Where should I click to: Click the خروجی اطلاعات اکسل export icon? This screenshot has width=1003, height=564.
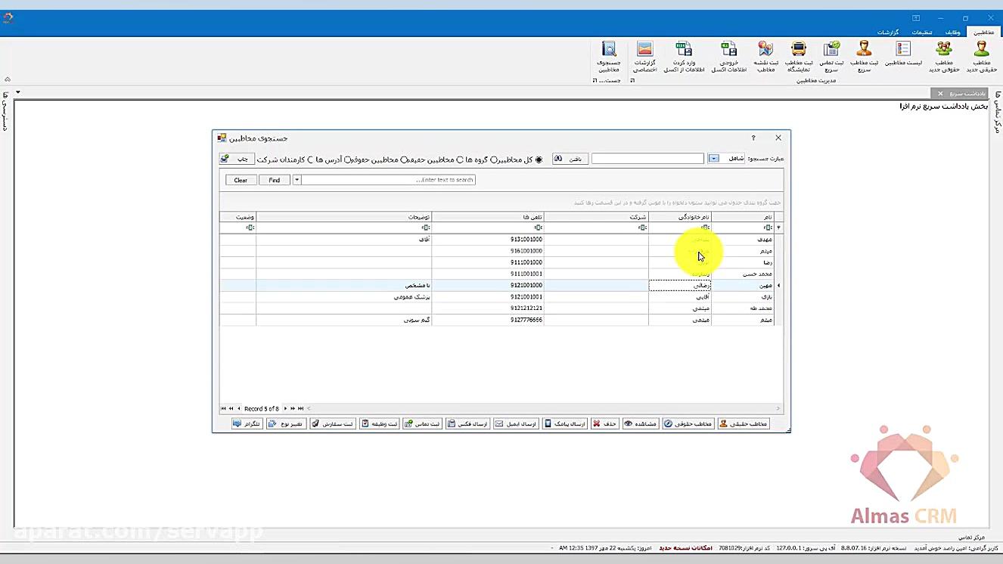pos(729,56)
